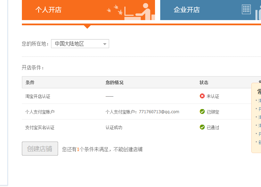The height and width of the screenshot is (187, 261).
Task: Select the 支付宝实名认证 row label
Action: (x=40, y=127)
